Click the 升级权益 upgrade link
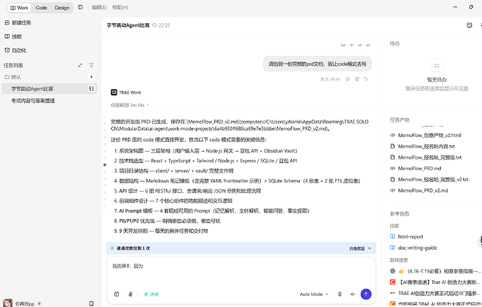 pyautogui.click(x=357, y=248)
